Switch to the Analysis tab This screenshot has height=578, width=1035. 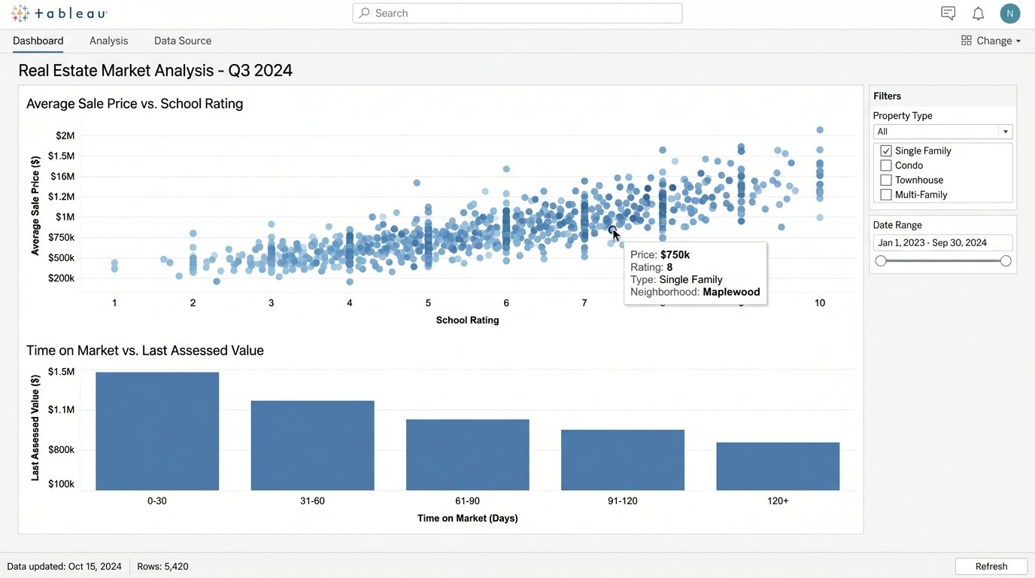coord(108,41)
